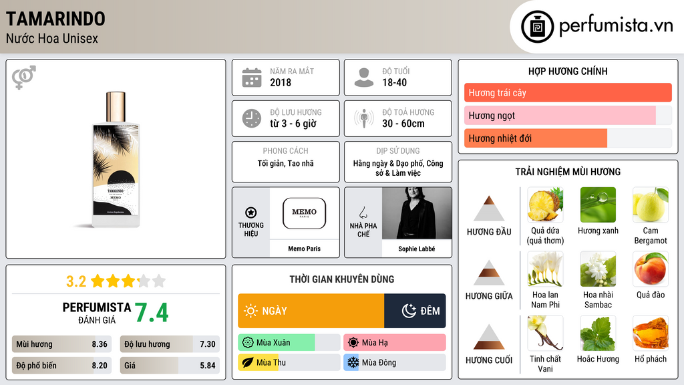Click the Dịp sử dụng occasion text

pyautogui.click(x=398, y=168)
